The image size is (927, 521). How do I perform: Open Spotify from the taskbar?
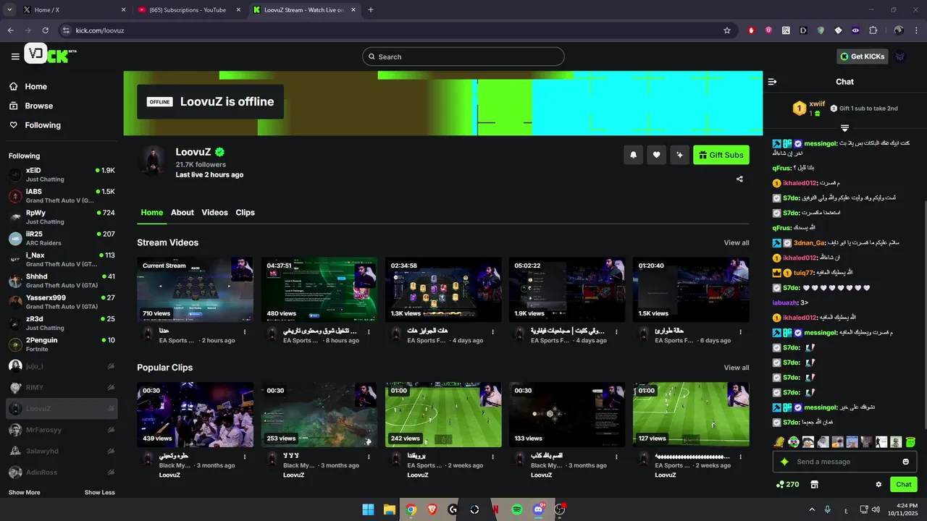coord(517,509)
